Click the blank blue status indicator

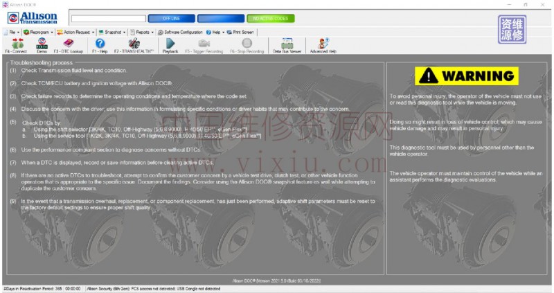coord(221,19)
